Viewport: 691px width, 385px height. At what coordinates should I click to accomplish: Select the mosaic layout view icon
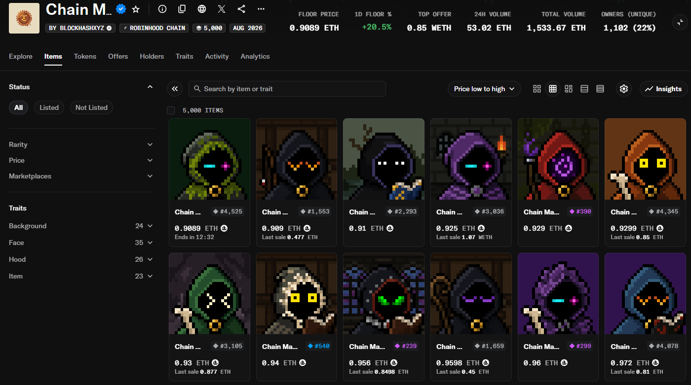point(569,89)
